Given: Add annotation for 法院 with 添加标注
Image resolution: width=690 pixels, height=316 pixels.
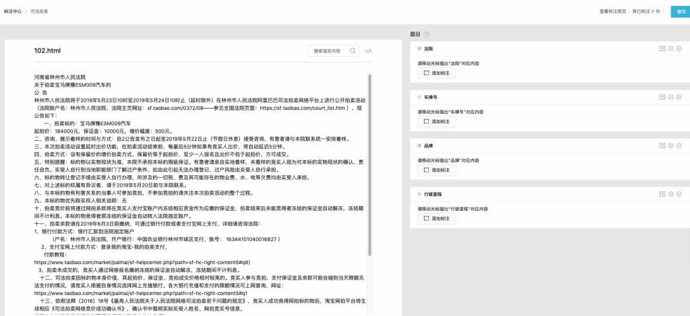Looking at the screenshot, I should click(x=437, y=73).
